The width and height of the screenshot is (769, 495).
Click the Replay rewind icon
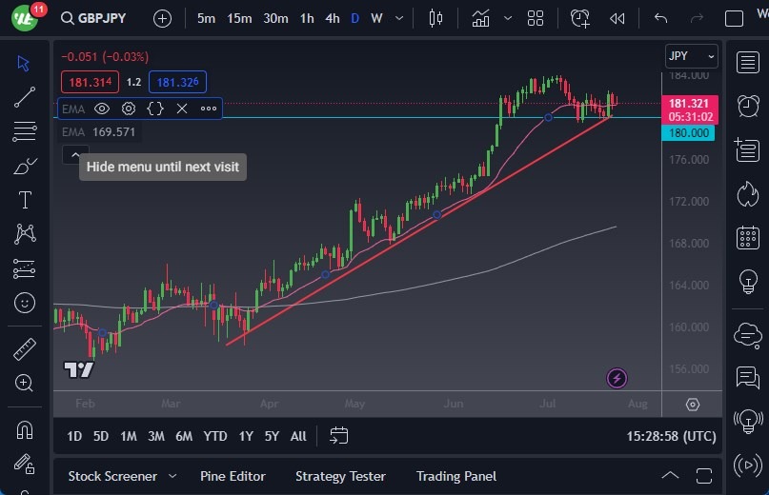tap(617, 18)
